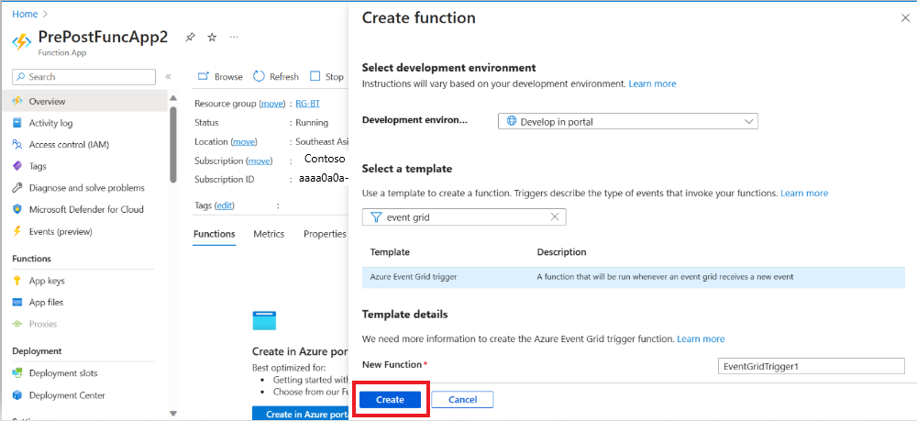Select the Azure Event Grid trigger template
The image size is (917, 421).
[634, 277]
